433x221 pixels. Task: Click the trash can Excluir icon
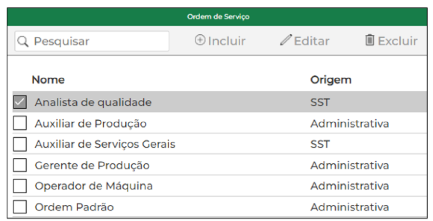click(x=370, y=40)
